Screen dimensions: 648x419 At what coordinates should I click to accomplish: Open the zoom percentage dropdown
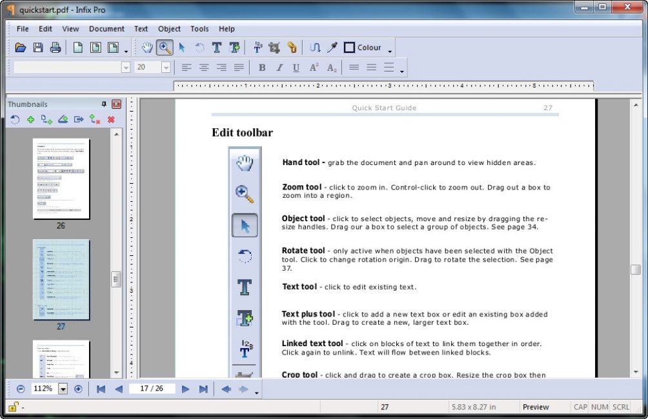tap(63, 389)
